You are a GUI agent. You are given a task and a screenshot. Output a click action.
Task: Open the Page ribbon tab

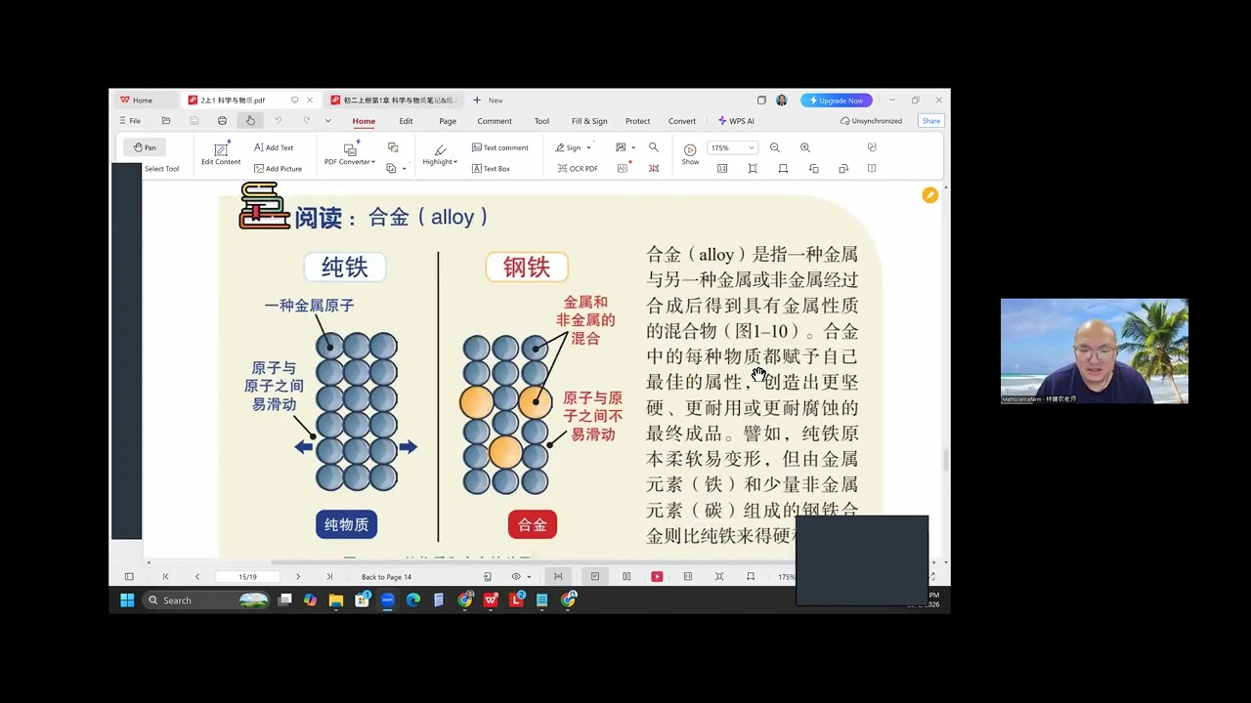click(x=448, y=121)
